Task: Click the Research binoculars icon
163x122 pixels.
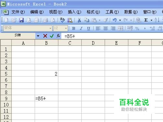Action: coord(70,20)
